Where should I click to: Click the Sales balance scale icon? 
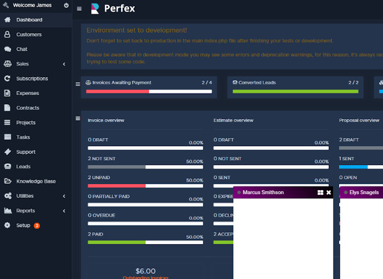[x=8, y=64]
